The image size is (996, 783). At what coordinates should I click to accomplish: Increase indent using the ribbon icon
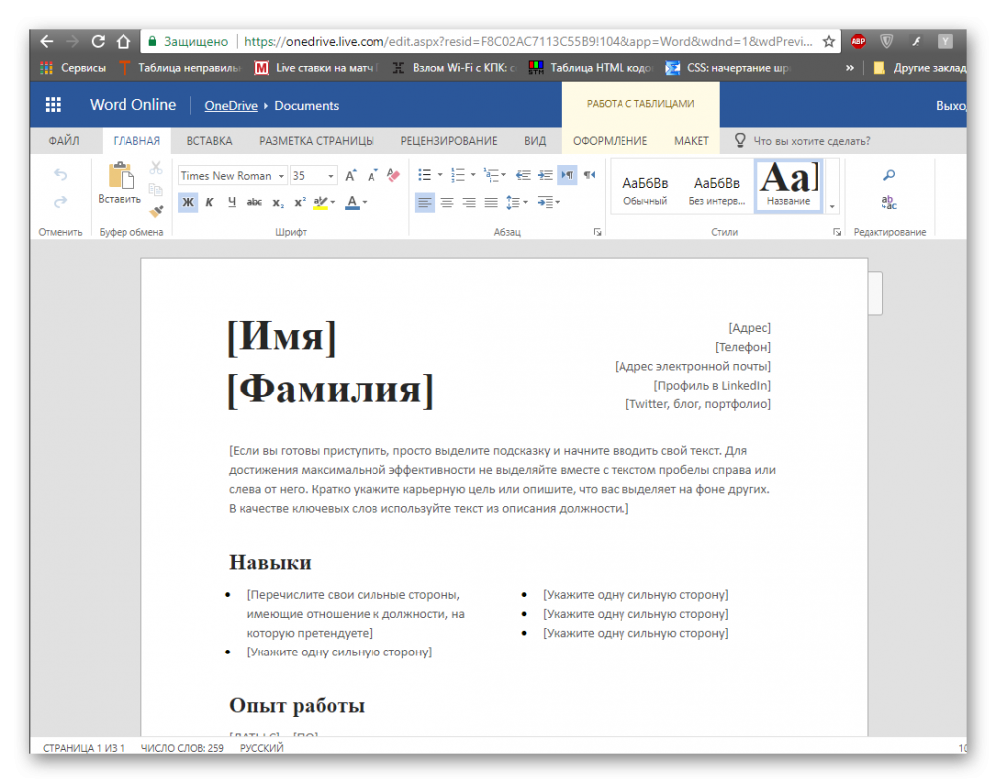click(x=544, y=175)
